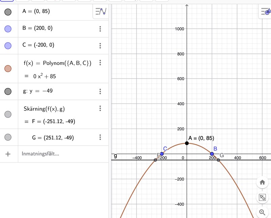The width and height of the screenshot is (271, 218).
Task: Toggle visibility of intersection point G
Action: tap(8, 137)
